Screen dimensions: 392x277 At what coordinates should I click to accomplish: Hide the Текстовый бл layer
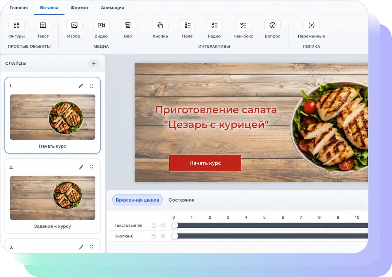[x=163, y=225]
